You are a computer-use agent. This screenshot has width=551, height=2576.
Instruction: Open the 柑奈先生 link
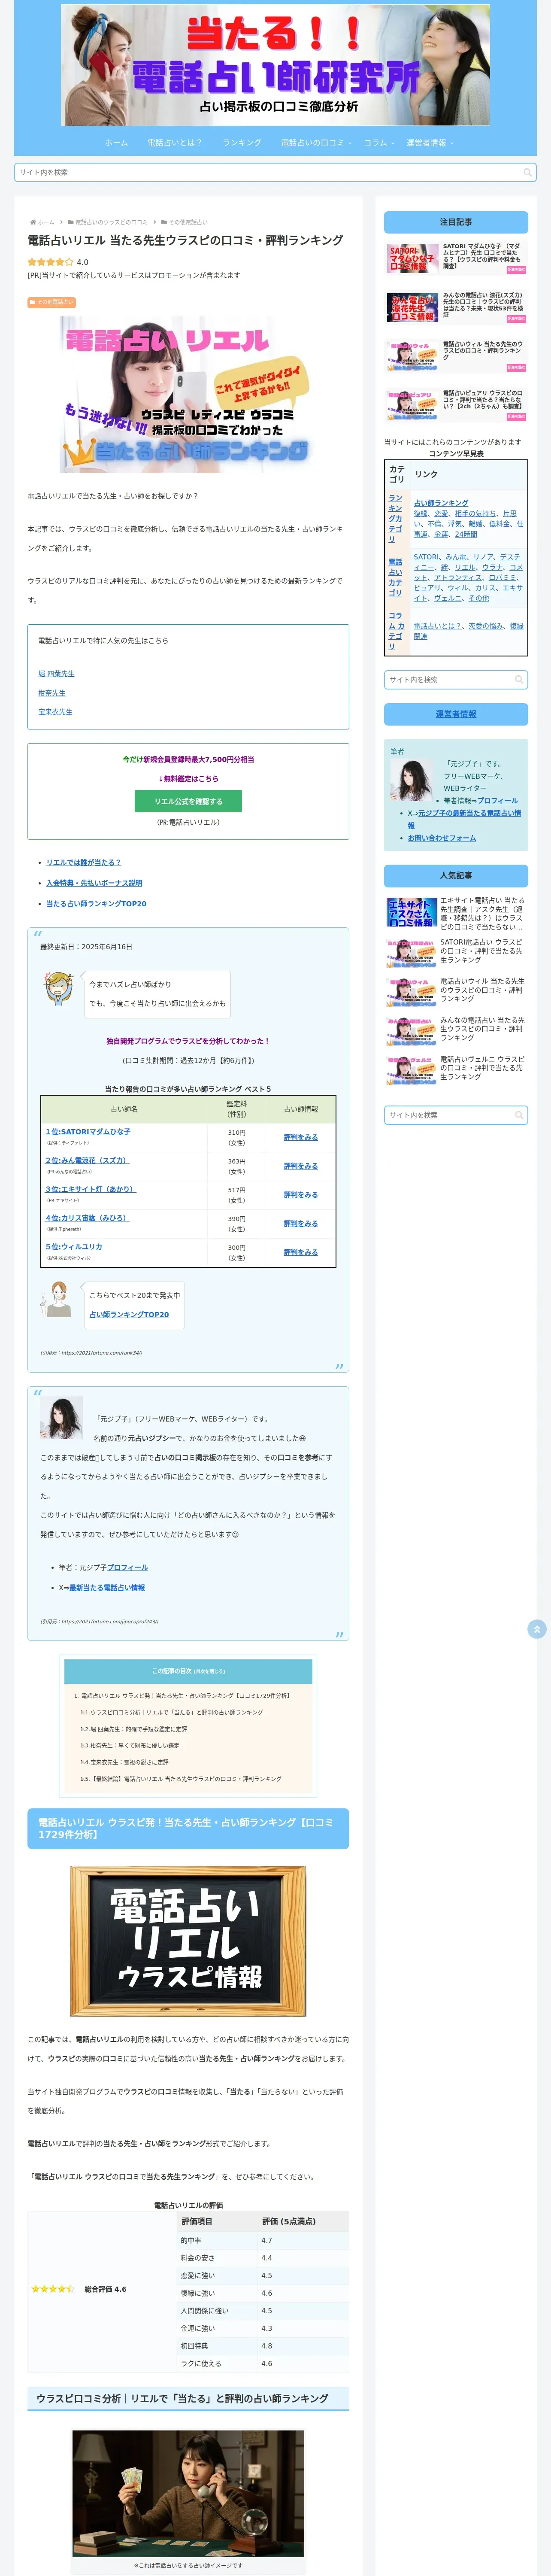[x=52, y=693]
